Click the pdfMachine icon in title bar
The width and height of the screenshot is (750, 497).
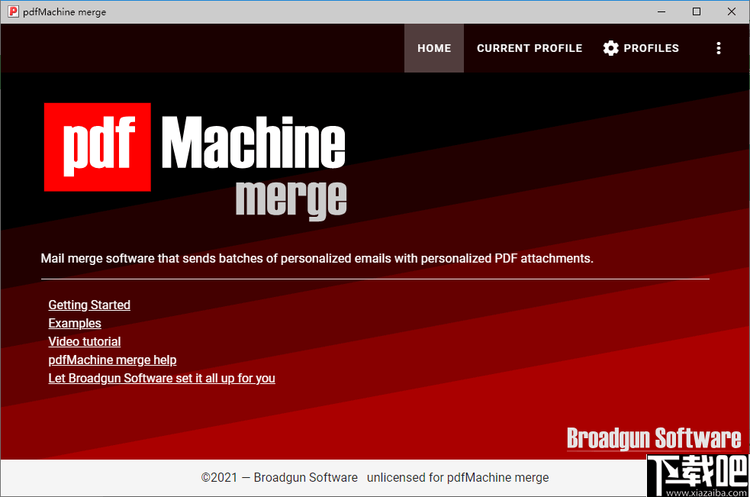(x=11, y=11)
